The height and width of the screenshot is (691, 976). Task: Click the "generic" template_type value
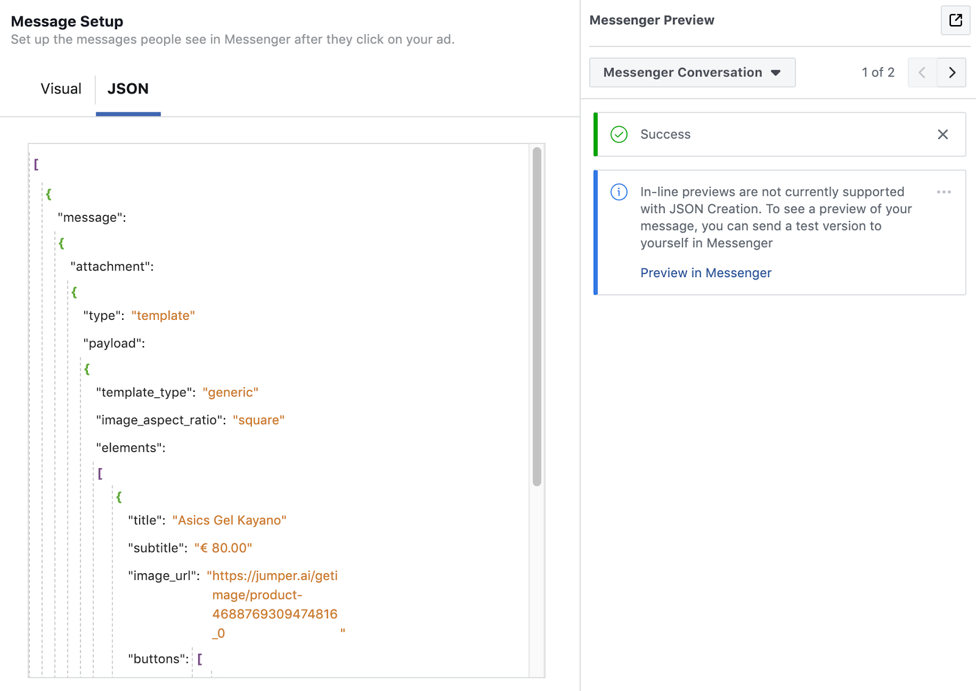(x=231, y=393)
